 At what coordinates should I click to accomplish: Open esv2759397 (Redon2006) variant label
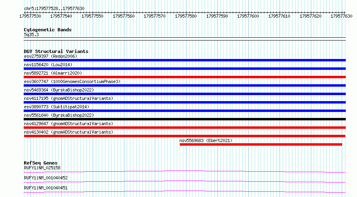(x=51, y=56)
